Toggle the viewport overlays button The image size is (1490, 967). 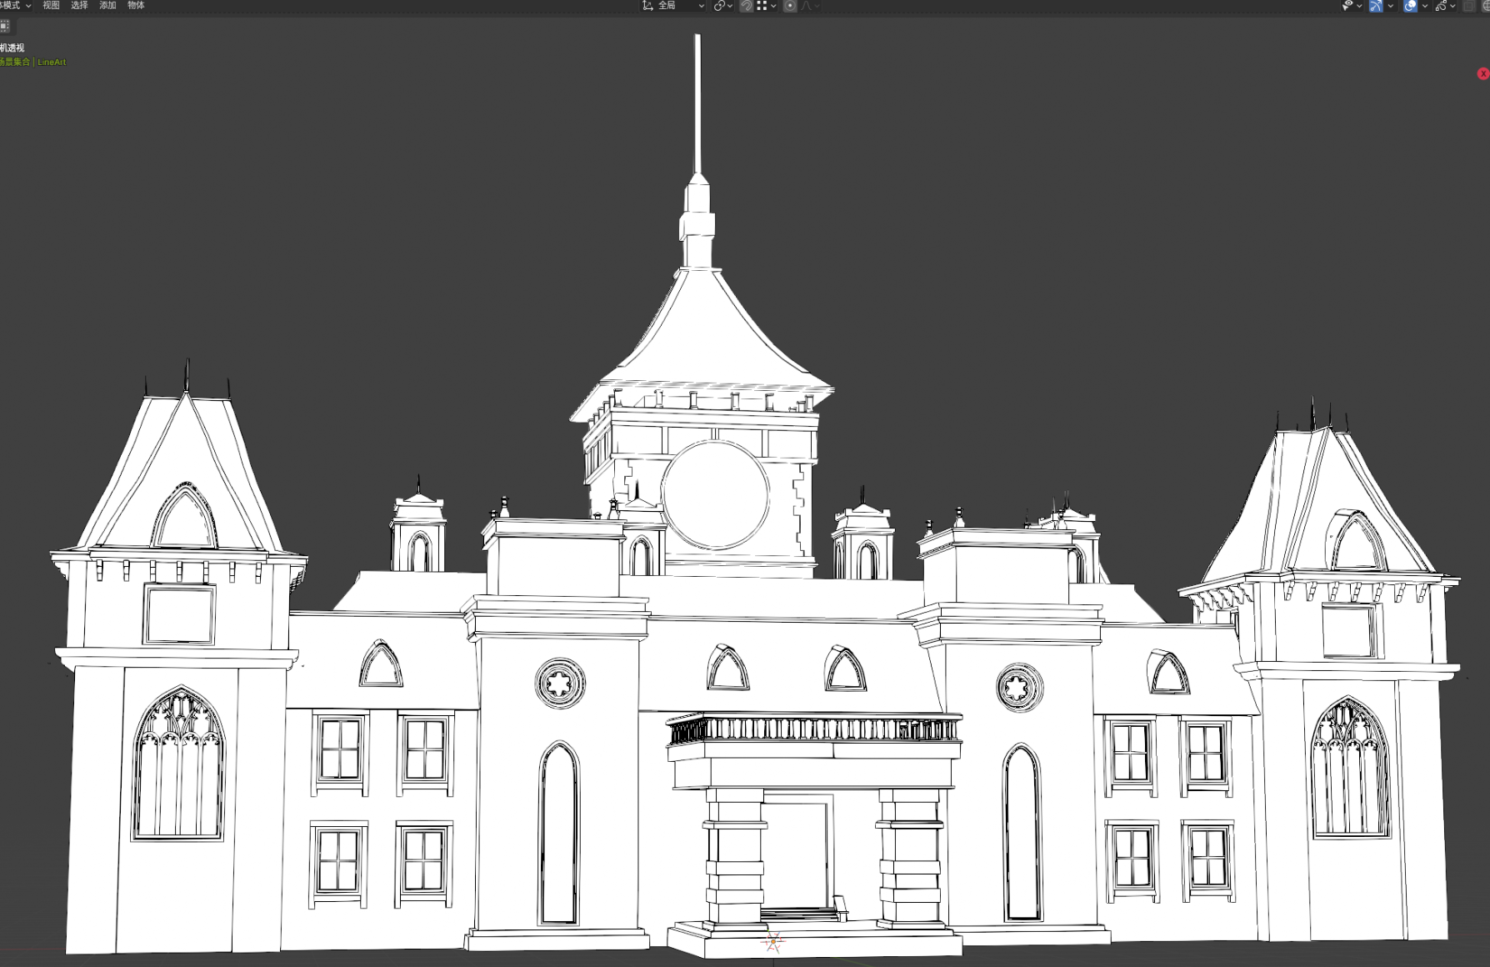tap(1410, 6)
